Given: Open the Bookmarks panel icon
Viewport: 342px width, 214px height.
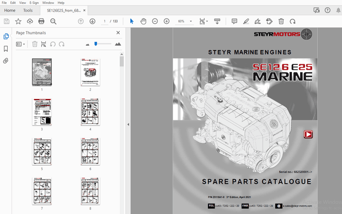Looking at the screenshot, I should (x=6, y=48).
